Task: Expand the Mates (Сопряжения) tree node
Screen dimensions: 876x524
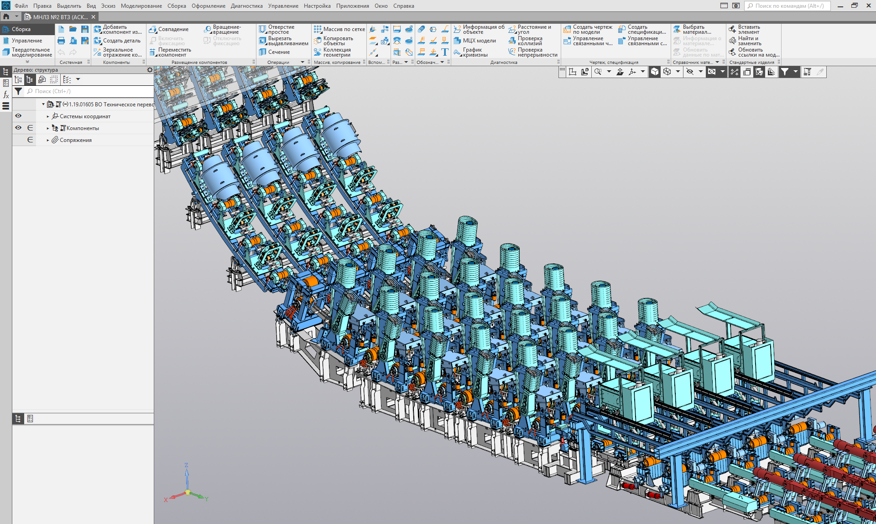Action: click(48, 140)
